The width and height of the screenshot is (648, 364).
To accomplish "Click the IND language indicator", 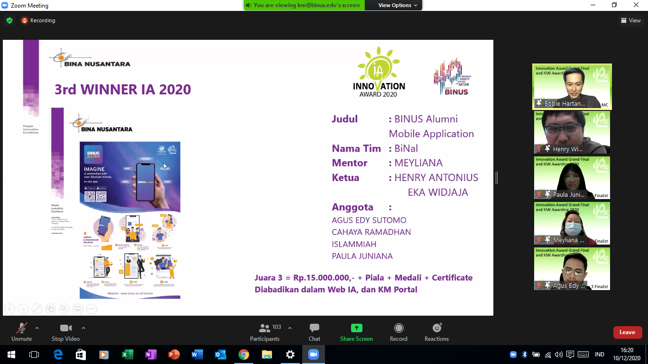I will [600, 355].
